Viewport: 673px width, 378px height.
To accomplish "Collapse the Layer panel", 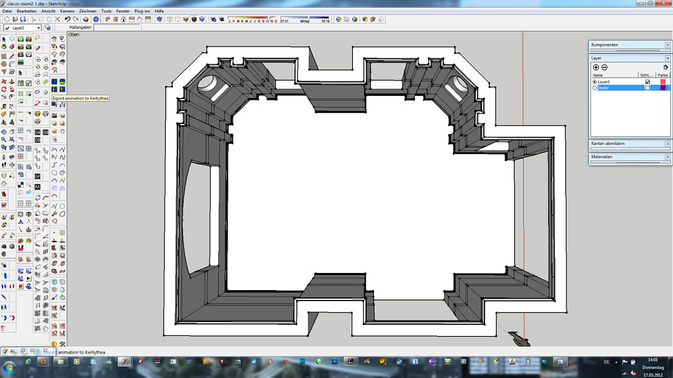I will pos(630,58).
